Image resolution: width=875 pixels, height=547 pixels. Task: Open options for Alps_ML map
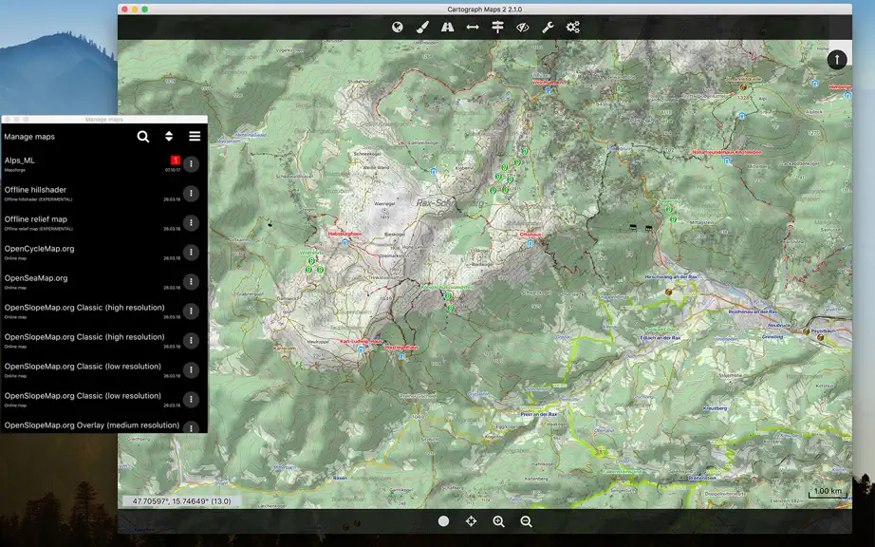click(191, 164)
